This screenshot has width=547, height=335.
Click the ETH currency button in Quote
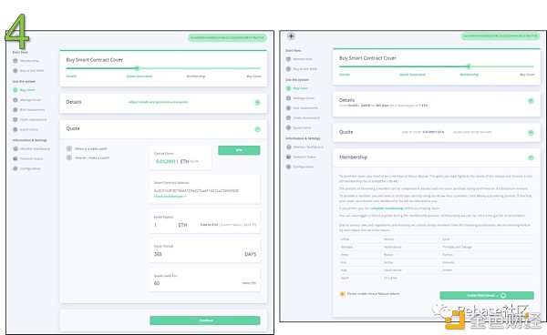point(239,150)
